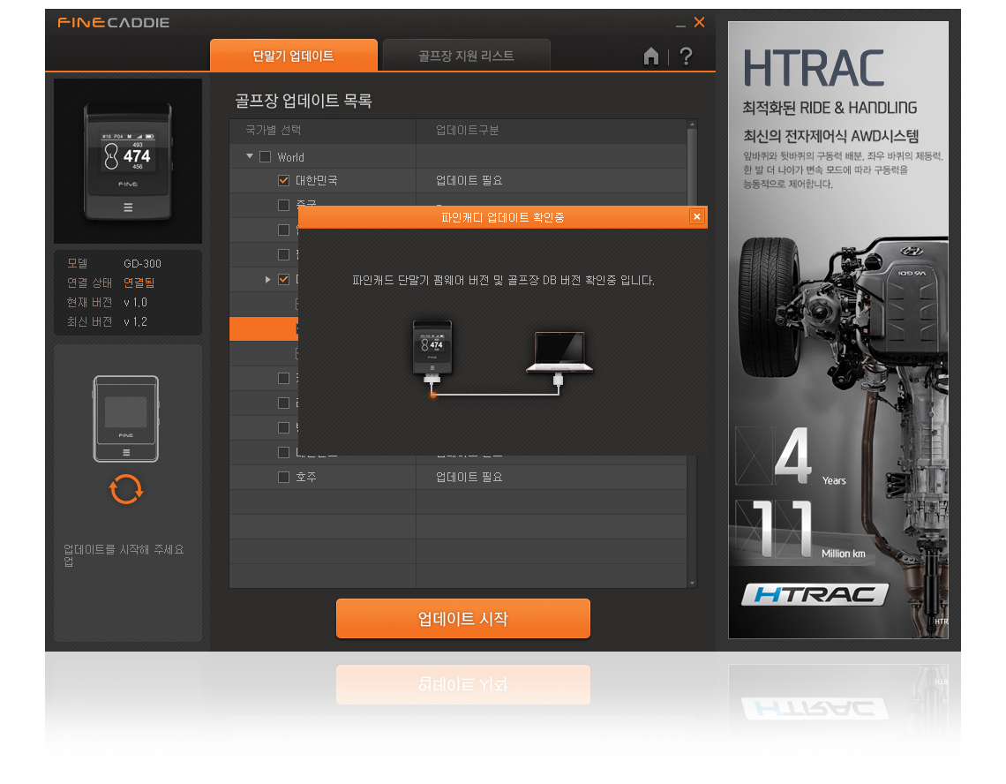Click the orange sync refresh icon
This screenshot has width=1006, height=784.
125,489
